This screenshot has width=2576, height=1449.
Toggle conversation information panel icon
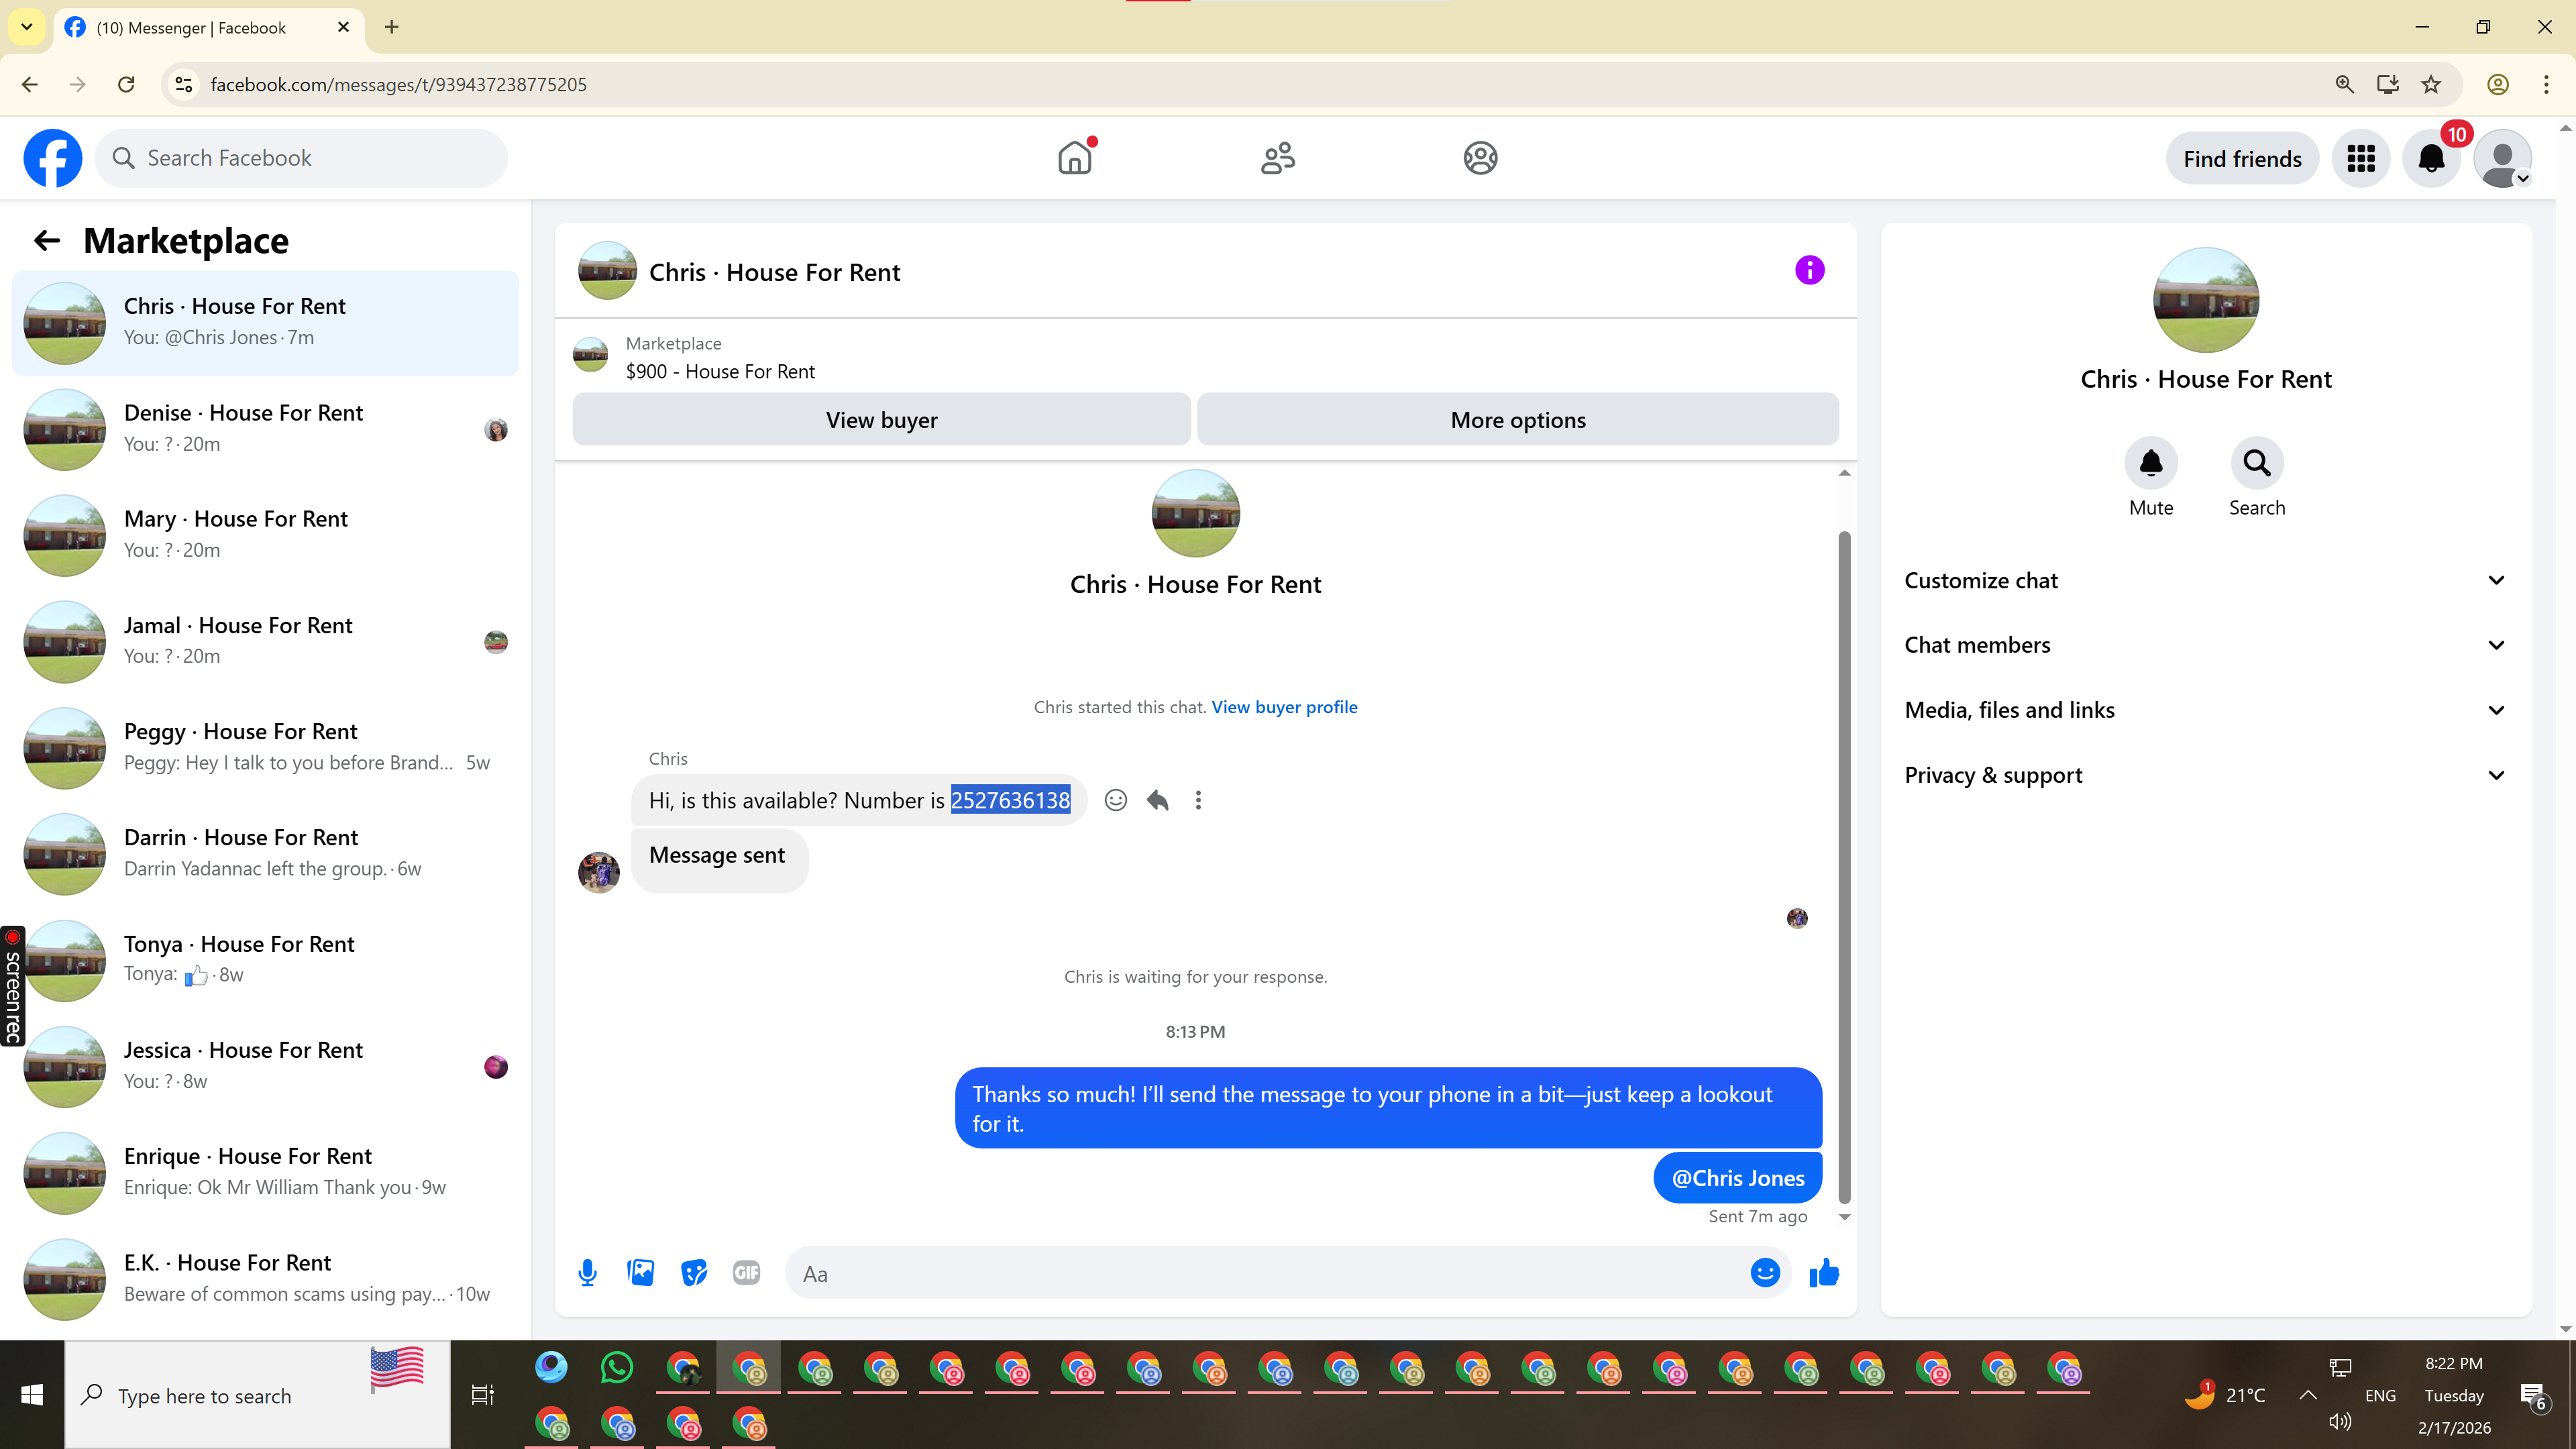(x=1809, y=270)
